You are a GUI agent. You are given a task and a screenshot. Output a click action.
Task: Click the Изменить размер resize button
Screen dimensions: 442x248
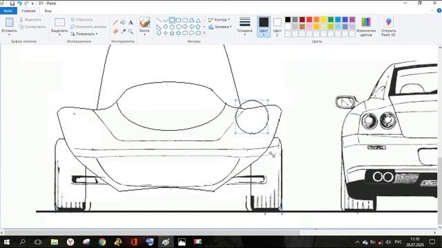(88, 27)
